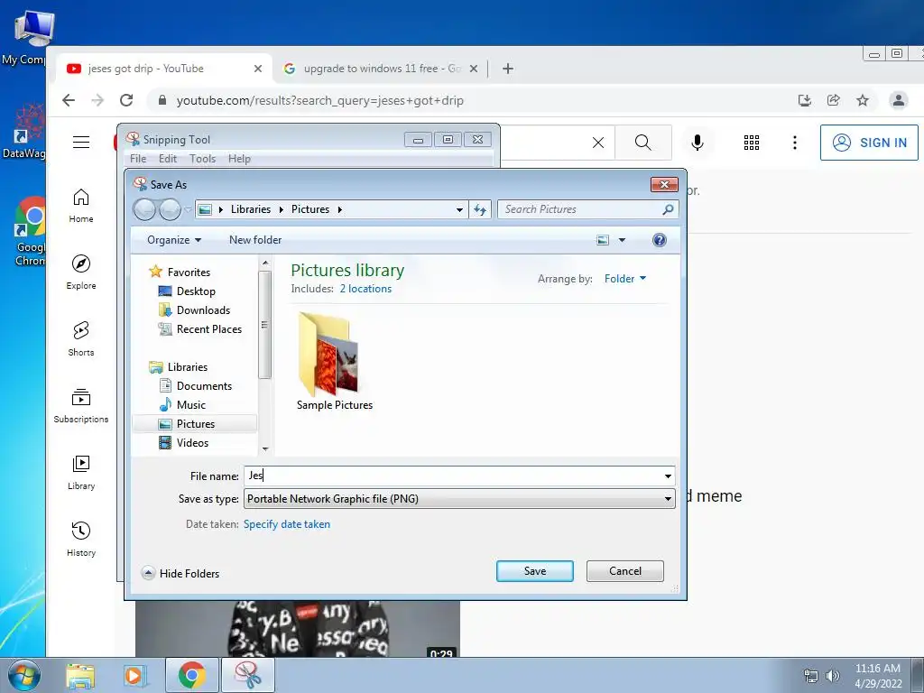This screenshot has height=693, width=924.
Task: Click the Chrome address bar URL
Action: click(x=320, y=101)
